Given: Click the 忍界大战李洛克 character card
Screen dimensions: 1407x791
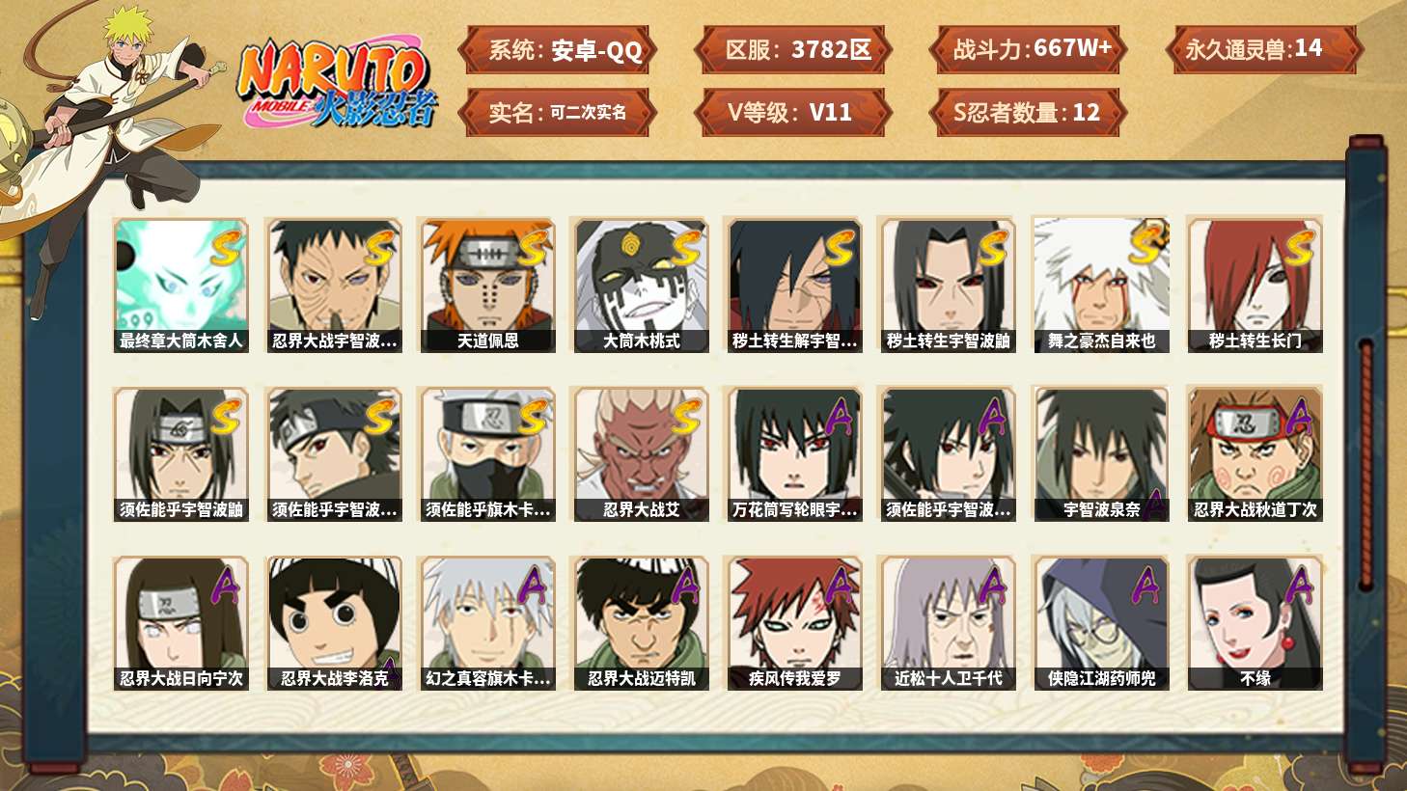Looking at the screenshot, I should (x=334, y=623).
